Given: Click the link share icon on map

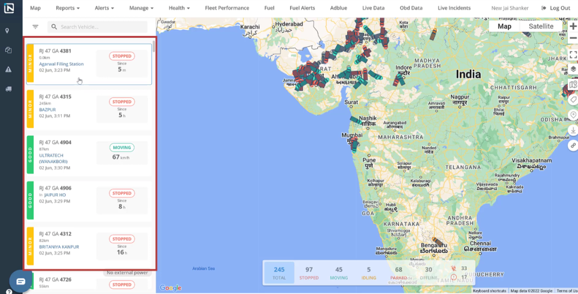Looking at the screenshot, I should [x=573, y=145].
